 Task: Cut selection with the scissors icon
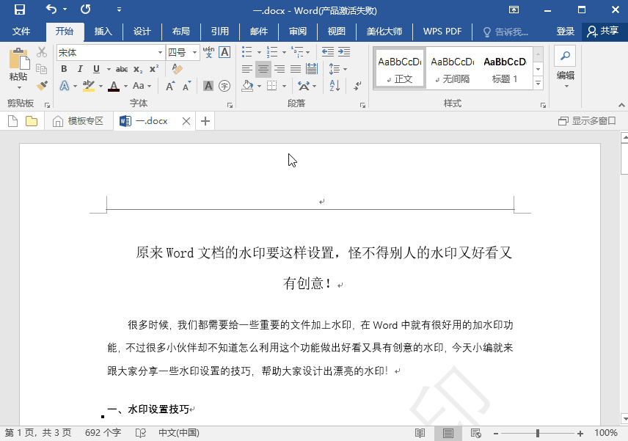[42, 52]
